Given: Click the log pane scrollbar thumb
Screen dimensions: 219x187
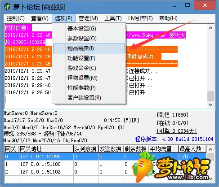Looking at the screenshot, I should pyautogui.click(x=210, y=96).
